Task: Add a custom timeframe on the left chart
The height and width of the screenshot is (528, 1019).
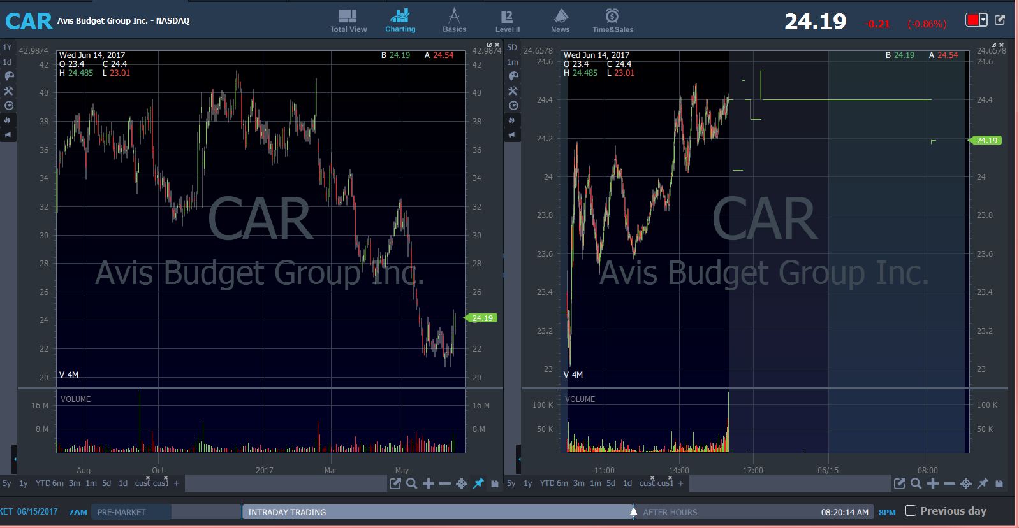Action: click(177, 483)
